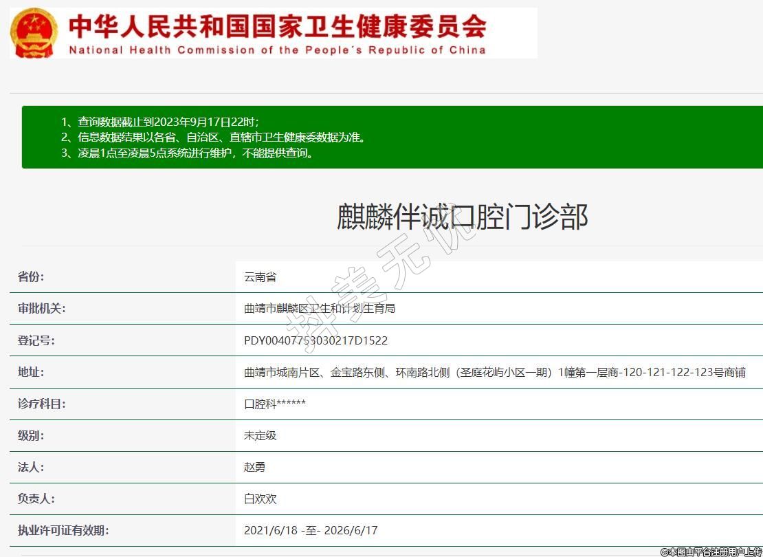Click the Chinese commission title in header

pyautogui.click(x=277, y=26)
